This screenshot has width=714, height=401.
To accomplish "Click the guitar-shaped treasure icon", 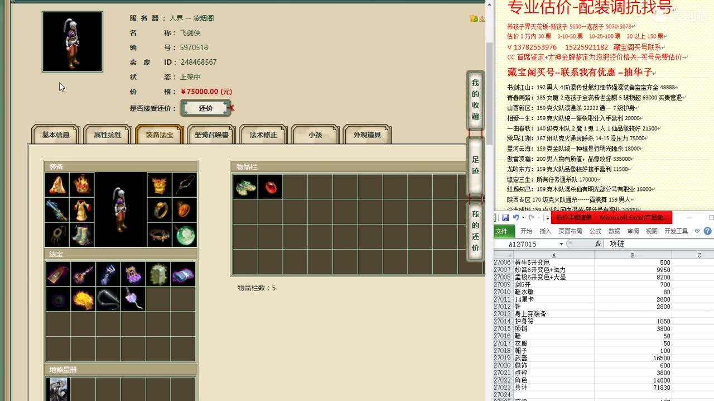I will (x=83, y=274).
